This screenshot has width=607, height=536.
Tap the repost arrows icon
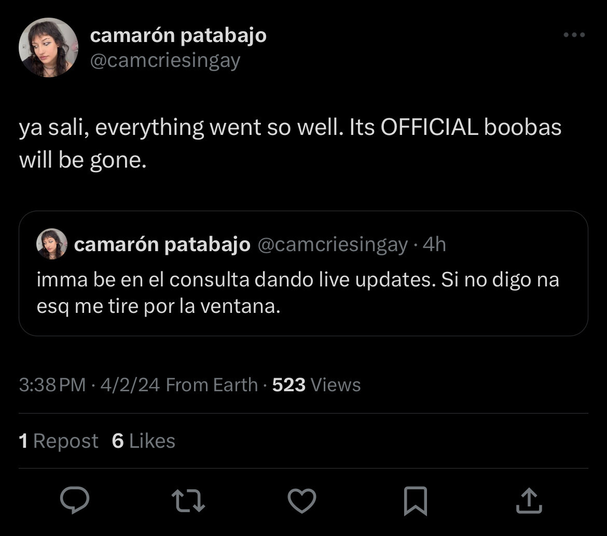[188, 501]
